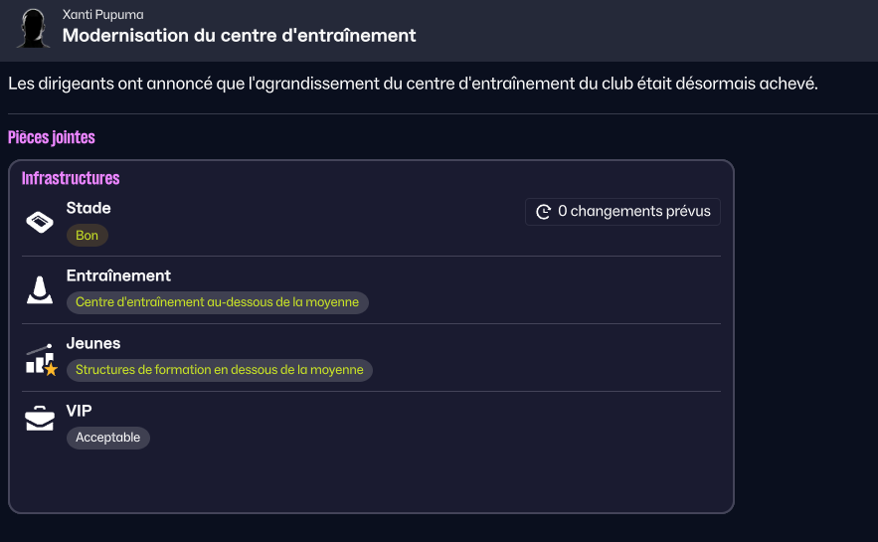
Task: Click the Centre d'entraînement au-dessous de la moyenne badge
Action: 217,302
